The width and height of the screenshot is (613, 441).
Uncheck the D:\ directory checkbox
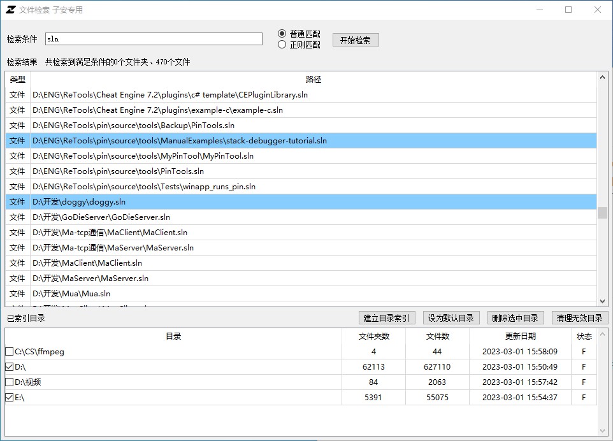pos(9,367)
